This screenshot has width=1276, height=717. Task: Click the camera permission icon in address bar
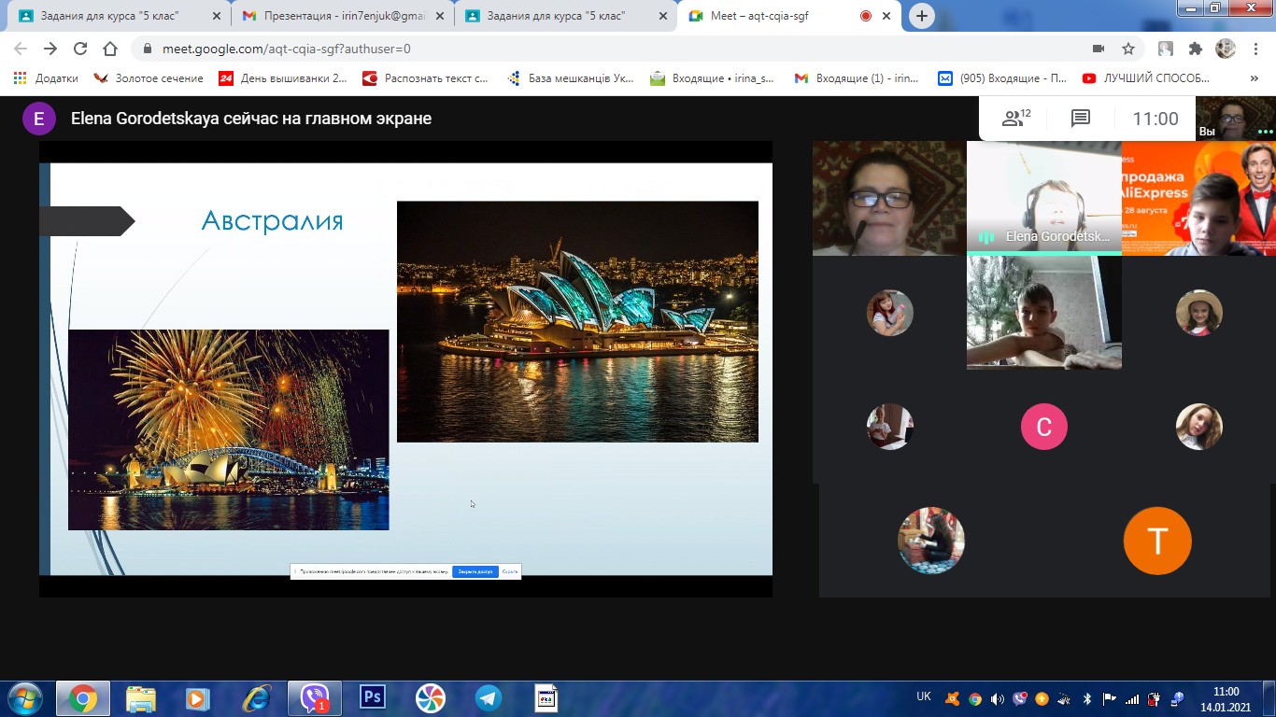pos(1099,49)
